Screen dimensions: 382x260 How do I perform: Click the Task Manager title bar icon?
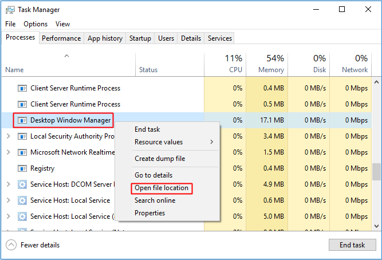pyautogui.click(x=11, y=10)
